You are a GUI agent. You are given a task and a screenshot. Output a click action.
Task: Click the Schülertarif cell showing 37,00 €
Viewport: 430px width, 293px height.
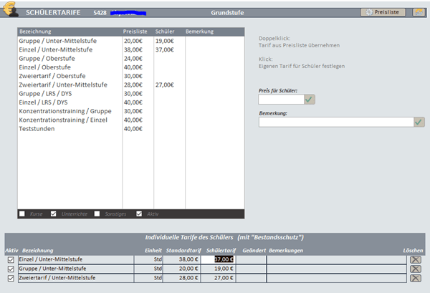pos(218,259)
